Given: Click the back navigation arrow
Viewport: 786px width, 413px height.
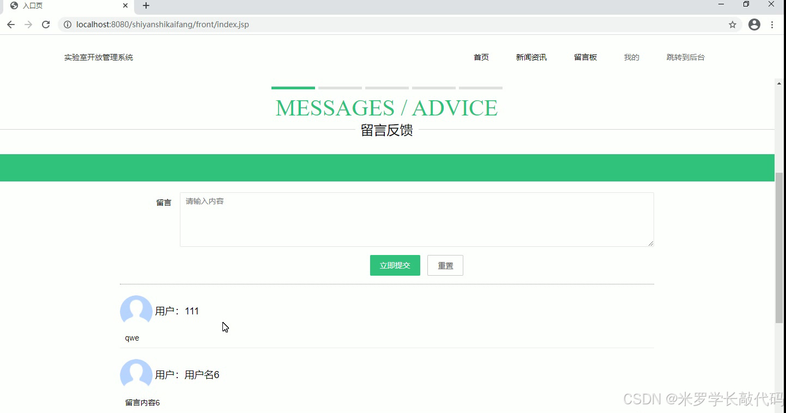Looking at the screenshot, I should click(10, 25).
